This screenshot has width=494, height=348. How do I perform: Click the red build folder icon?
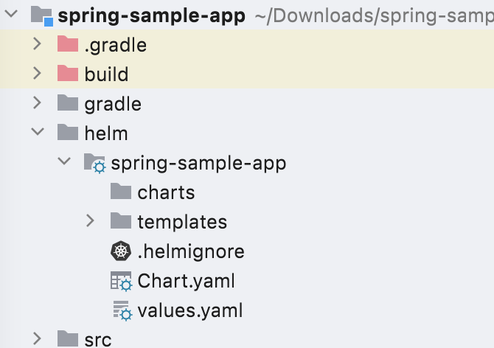(x=68, y=74)
